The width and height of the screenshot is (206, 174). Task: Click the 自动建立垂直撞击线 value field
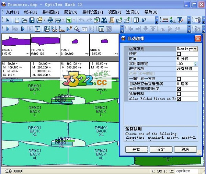coord(187,84)
